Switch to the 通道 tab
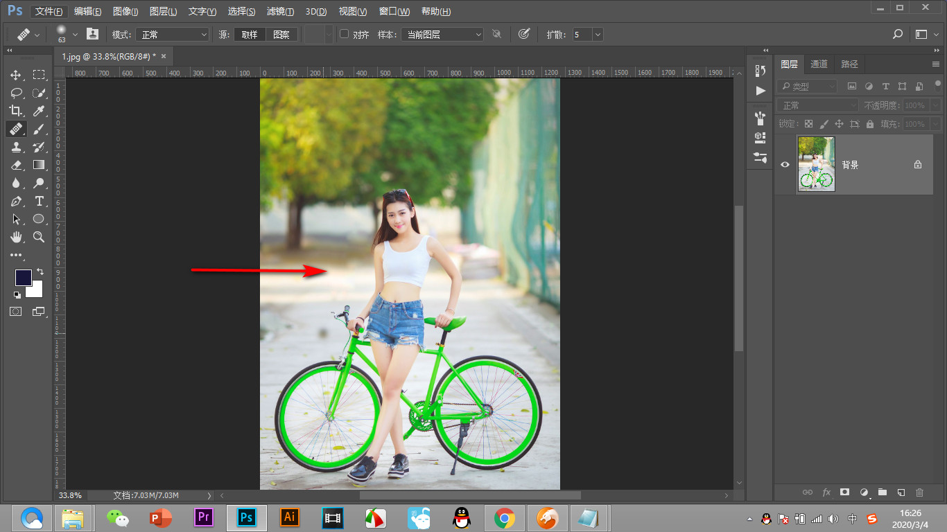 click(819, 64)
